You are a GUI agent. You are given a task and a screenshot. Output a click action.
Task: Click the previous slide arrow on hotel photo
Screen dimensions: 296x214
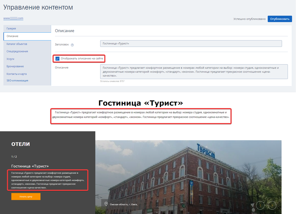coord(260,205)
